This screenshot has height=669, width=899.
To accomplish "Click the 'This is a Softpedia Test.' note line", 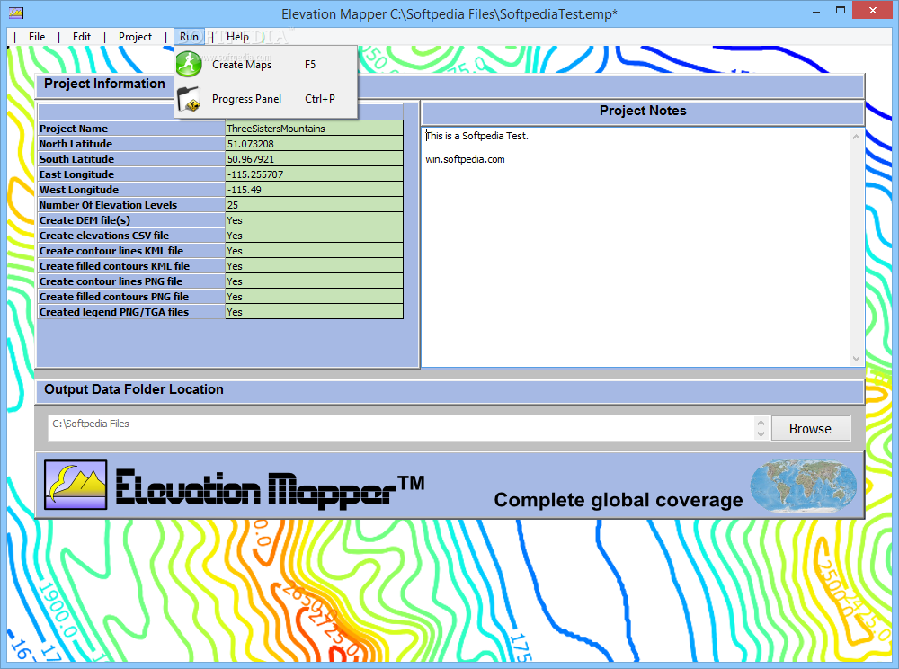I will pyautogui.click(x=477, y=136).
